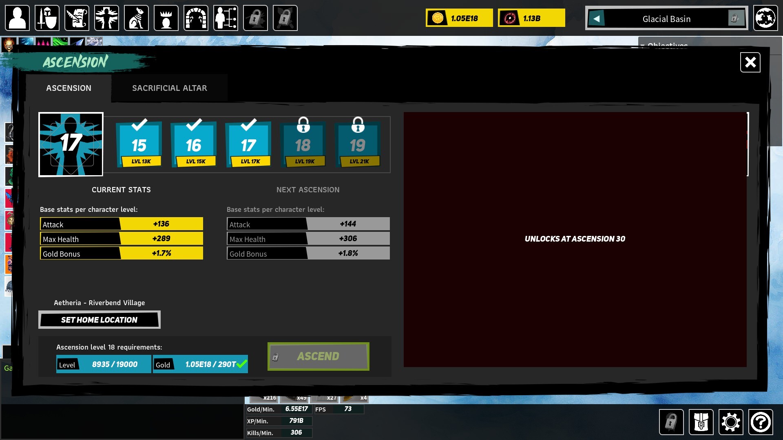This screenshot has height=440, width=783.
Task: Open the skill tree icon
Action: tap(226, 18)
